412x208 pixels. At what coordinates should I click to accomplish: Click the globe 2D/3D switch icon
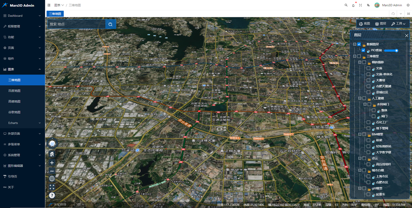52,179
